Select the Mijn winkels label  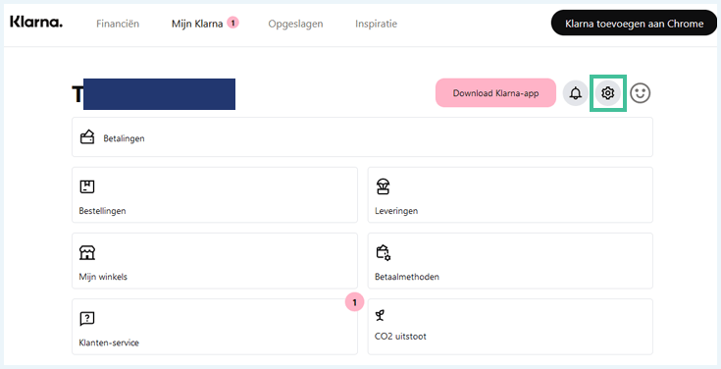pos(103,277)
